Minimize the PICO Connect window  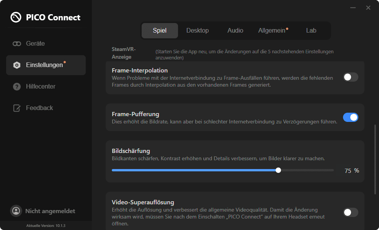point(353,8)
